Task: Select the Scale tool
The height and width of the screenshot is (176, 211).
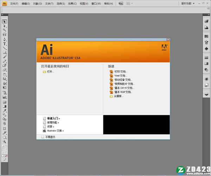Action: [5, 79]
